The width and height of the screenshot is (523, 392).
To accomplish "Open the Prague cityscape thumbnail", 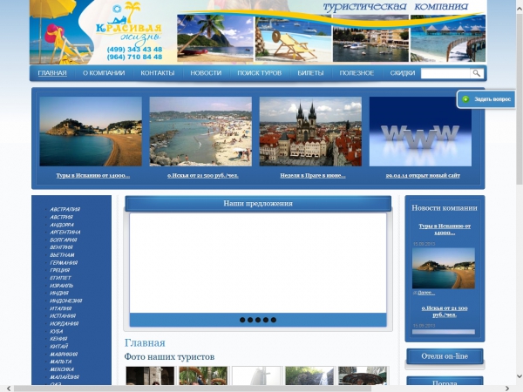I will click(310, 132).
